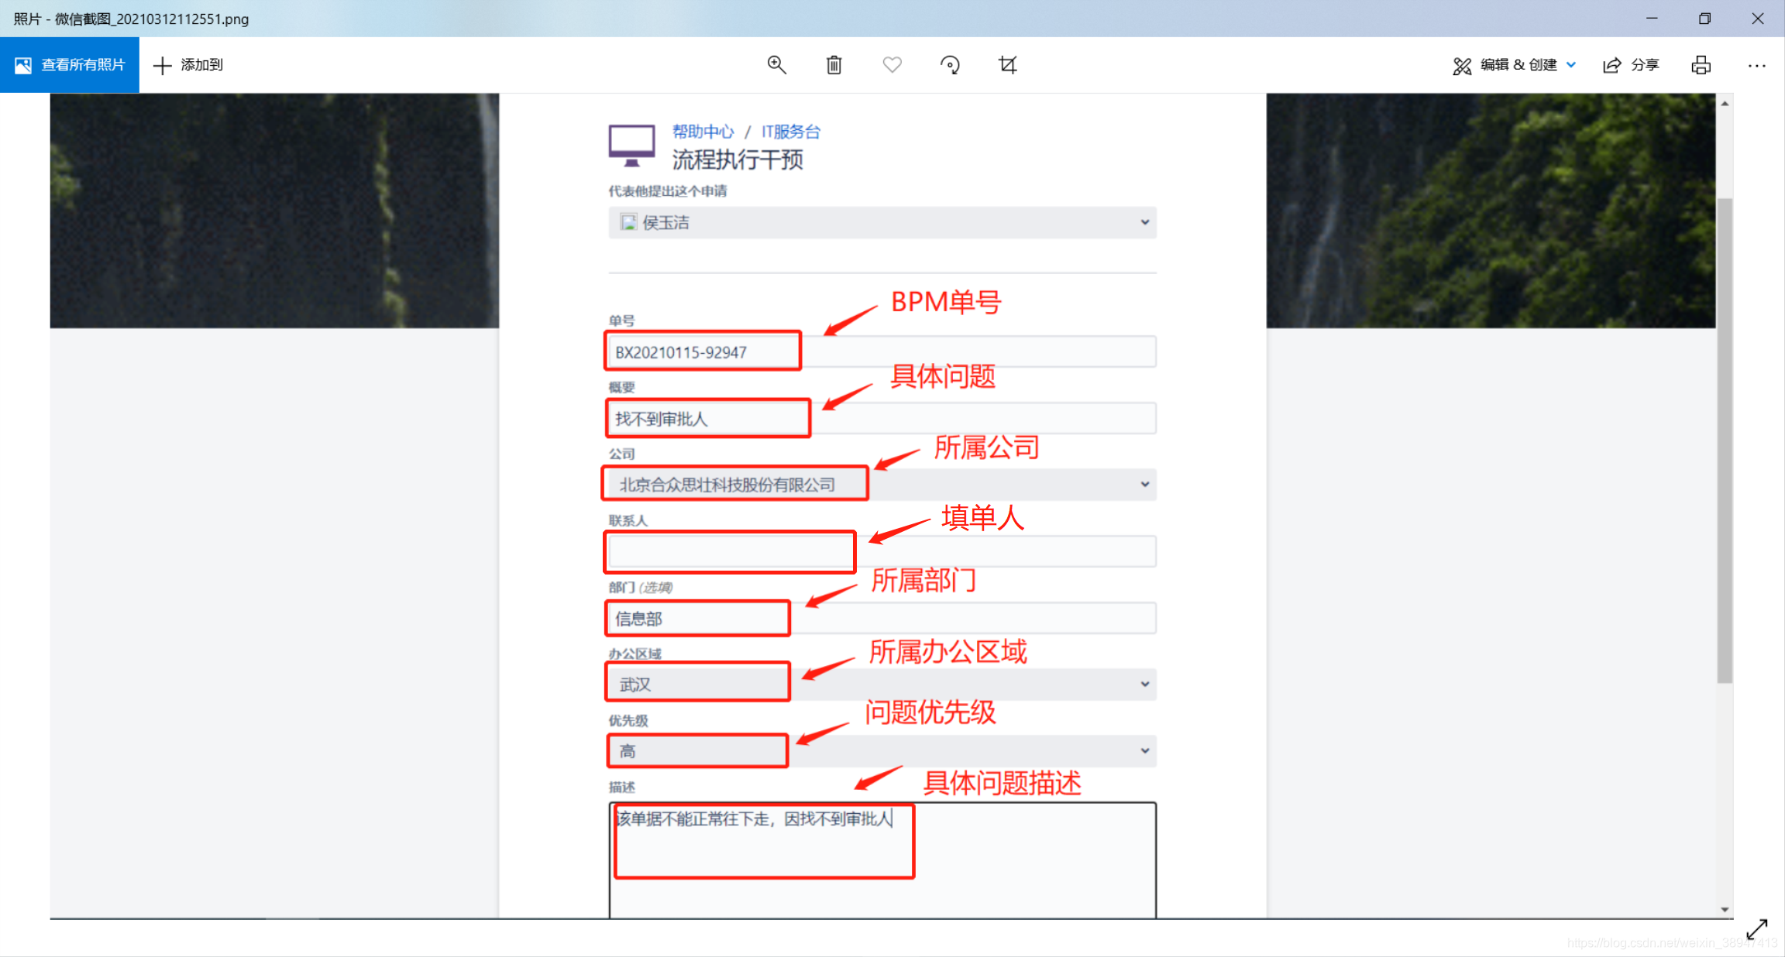Viewport: 1785px width, 957px height.
Task: Delete the photo with trash icon
Action: coord(834,65)
